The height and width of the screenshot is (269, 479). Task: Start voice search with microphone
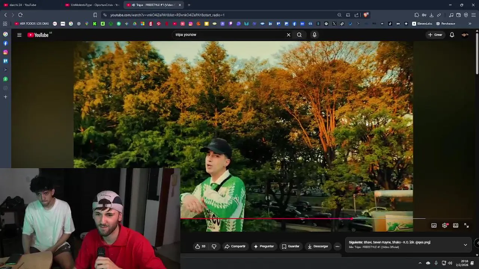[x=314, y=35]
